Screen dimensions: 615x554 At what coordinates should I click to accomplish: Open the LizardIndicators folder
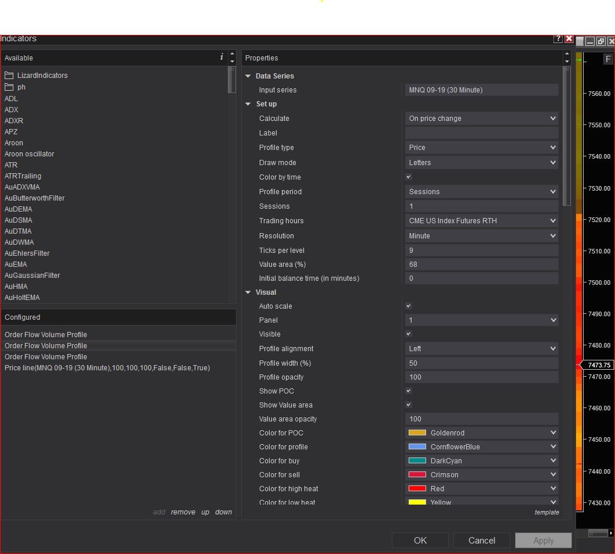42,76
